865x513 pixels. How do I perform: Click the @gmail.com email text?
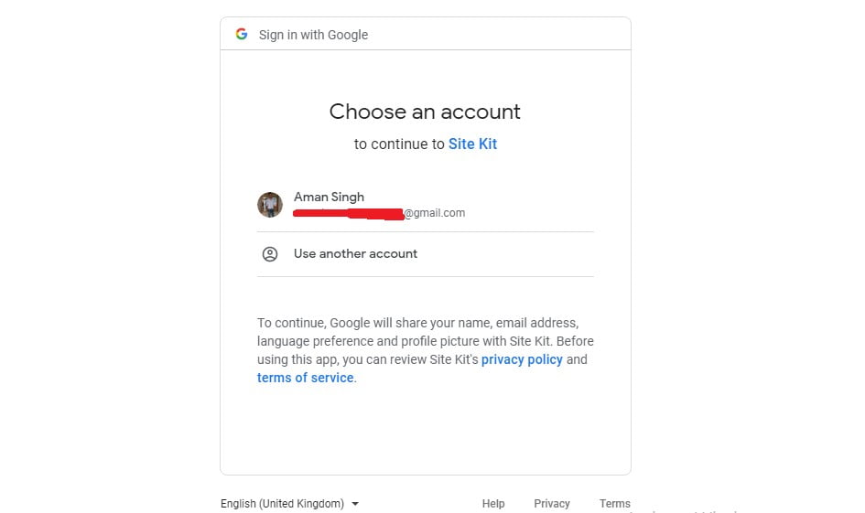[435, 213]
